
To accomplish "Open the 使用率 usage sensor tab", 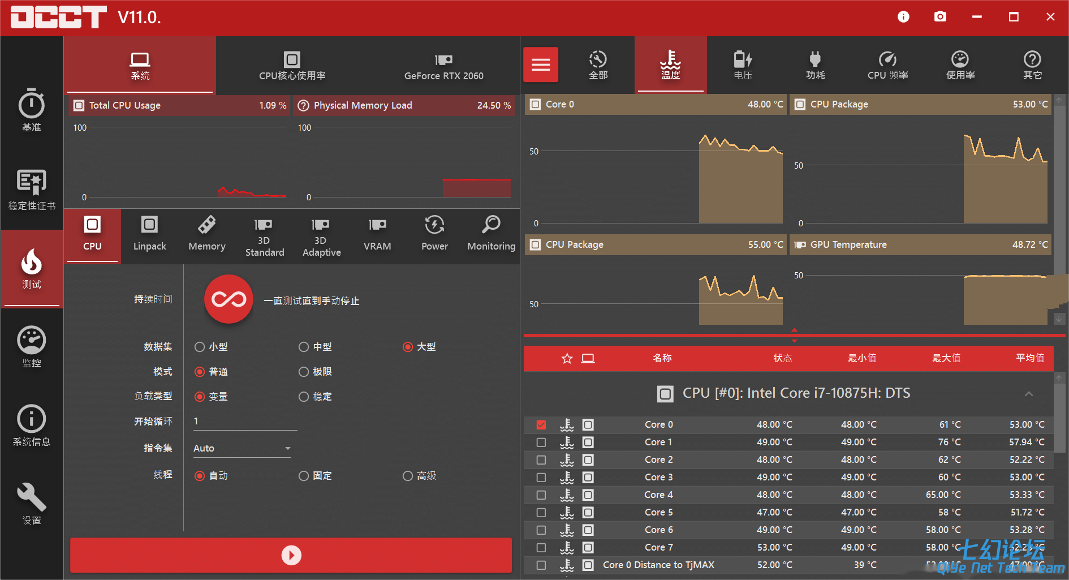I will pyautogui.click(x=960, y=65).
